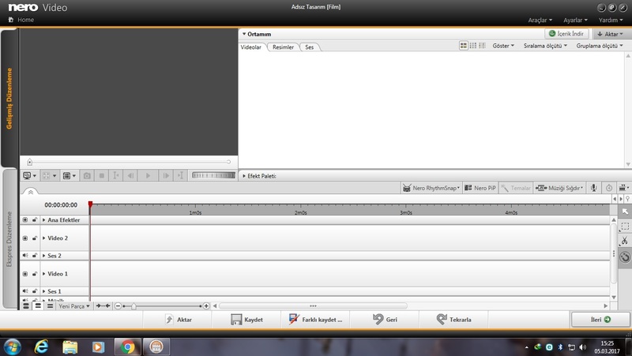Click the clock duration icon in timeline toolbar
The width and height of the screenshot is (632, 356).
[609, 188]
